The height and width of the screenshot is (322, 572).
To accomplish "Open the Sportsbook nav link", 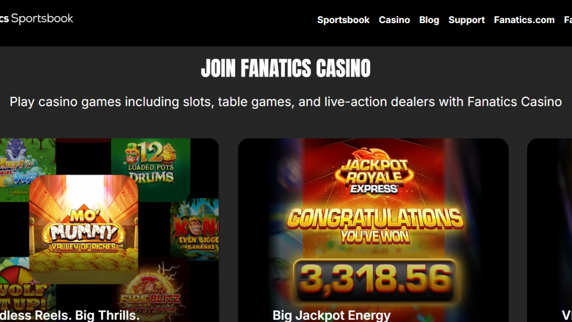I will point(344,20).
